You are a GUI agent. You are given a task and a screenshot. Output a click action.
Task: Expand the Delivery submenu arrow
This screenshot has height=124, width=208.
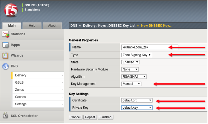(x=62, y=75)
